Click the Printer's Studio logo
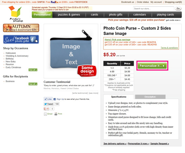185x153 pixels. pyautogui.click(x=16, y=14)
